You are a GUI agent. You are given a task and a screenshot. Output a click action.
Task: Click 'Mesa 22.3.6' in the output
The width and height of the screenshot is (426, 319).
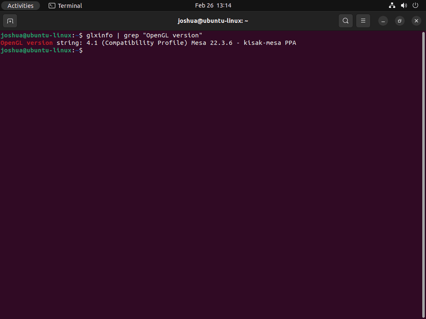(212, 43)
